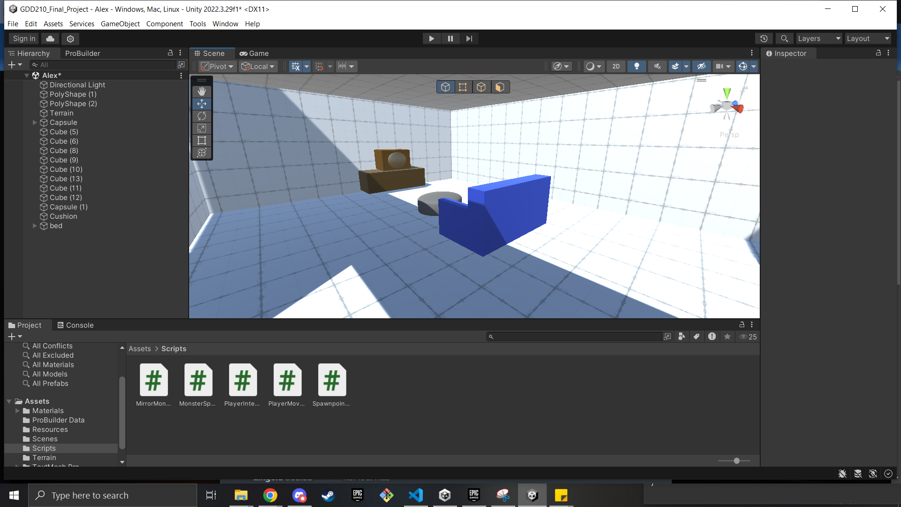Toggle scene lighting on or off
The width and height of the screenshot is (901, 507).
point(636,66)
